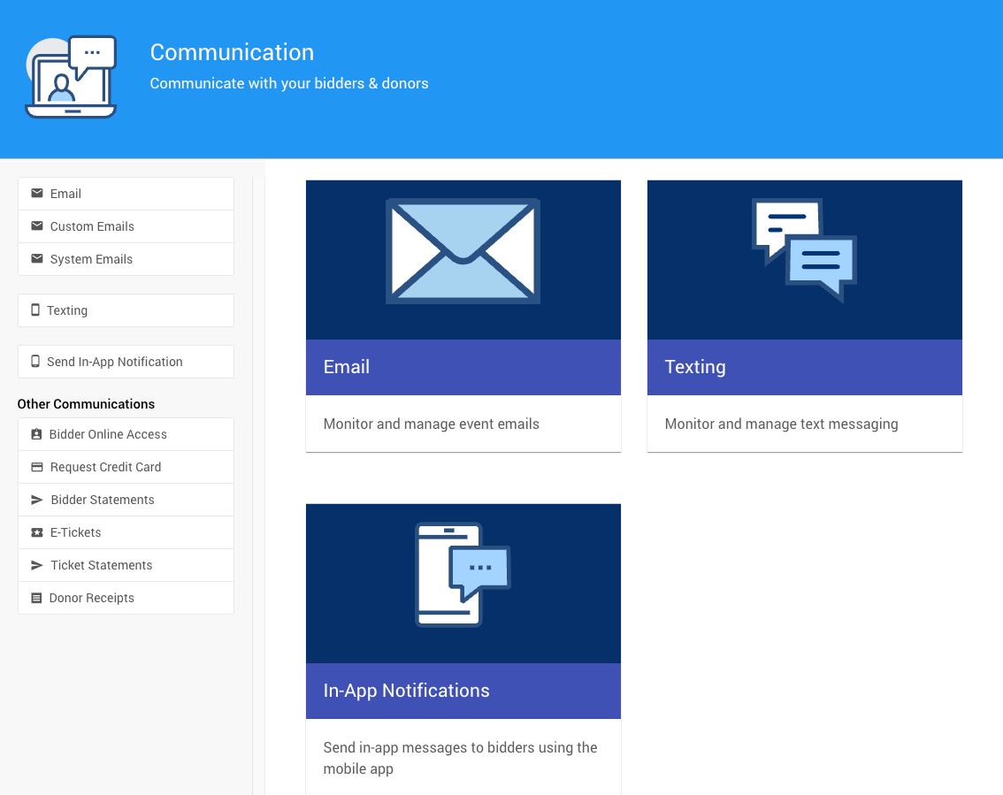Click the Communication laptop icon in header
Screen dimensions: 1003x795
(71, 78)
